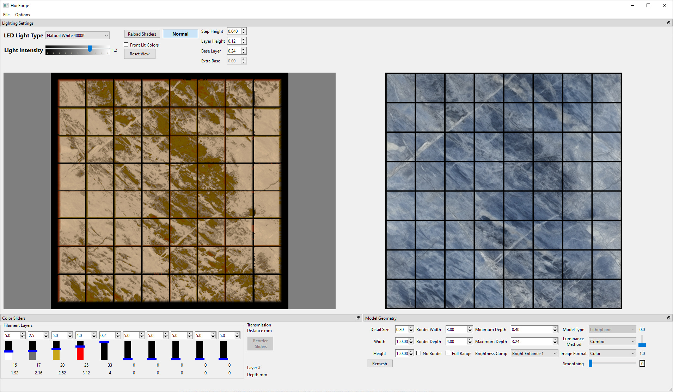This screenshot has height=392, width=673.
Task: Enable the Front Lit Colors option
Action: click(x=126, y=45)
